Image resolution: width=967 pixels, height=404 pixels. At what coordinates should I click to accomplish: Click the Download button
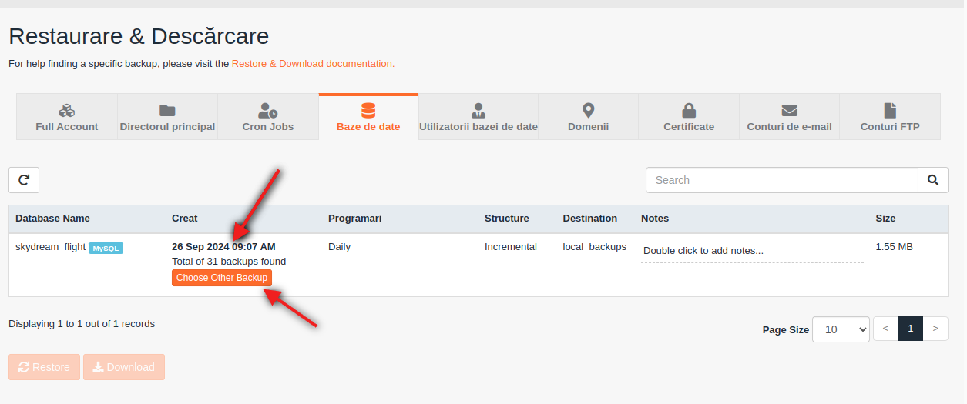click(124, 367)
